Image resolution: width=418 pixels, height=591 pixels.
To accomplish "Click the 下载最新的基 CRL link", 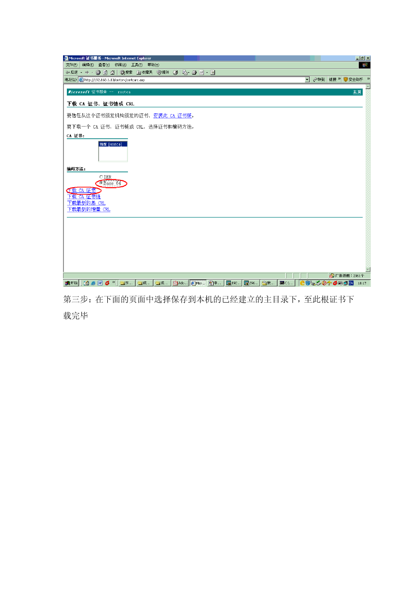I will [86, 203].
